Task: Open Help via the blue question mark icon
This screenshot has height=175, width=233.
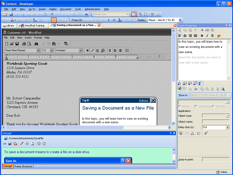Action: click(x=87, y=15)
